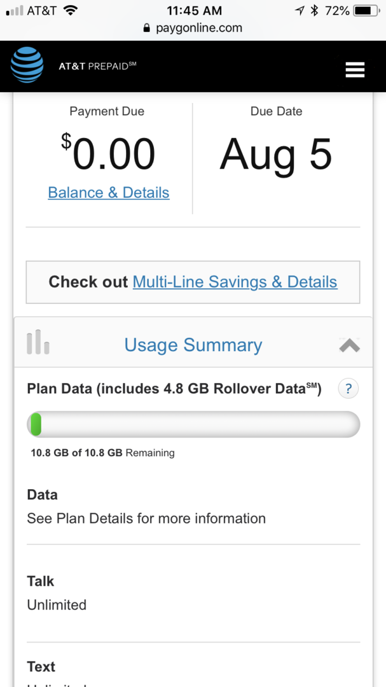
Task: Tap the Aug 5 due date
Action: click(x=276, y=155)
